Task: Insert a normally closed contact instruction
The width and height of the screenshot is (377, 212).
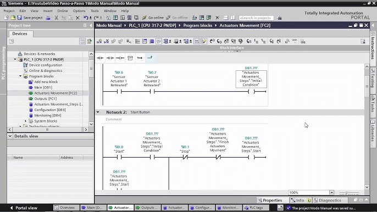Action: click(x=110, y=58)
